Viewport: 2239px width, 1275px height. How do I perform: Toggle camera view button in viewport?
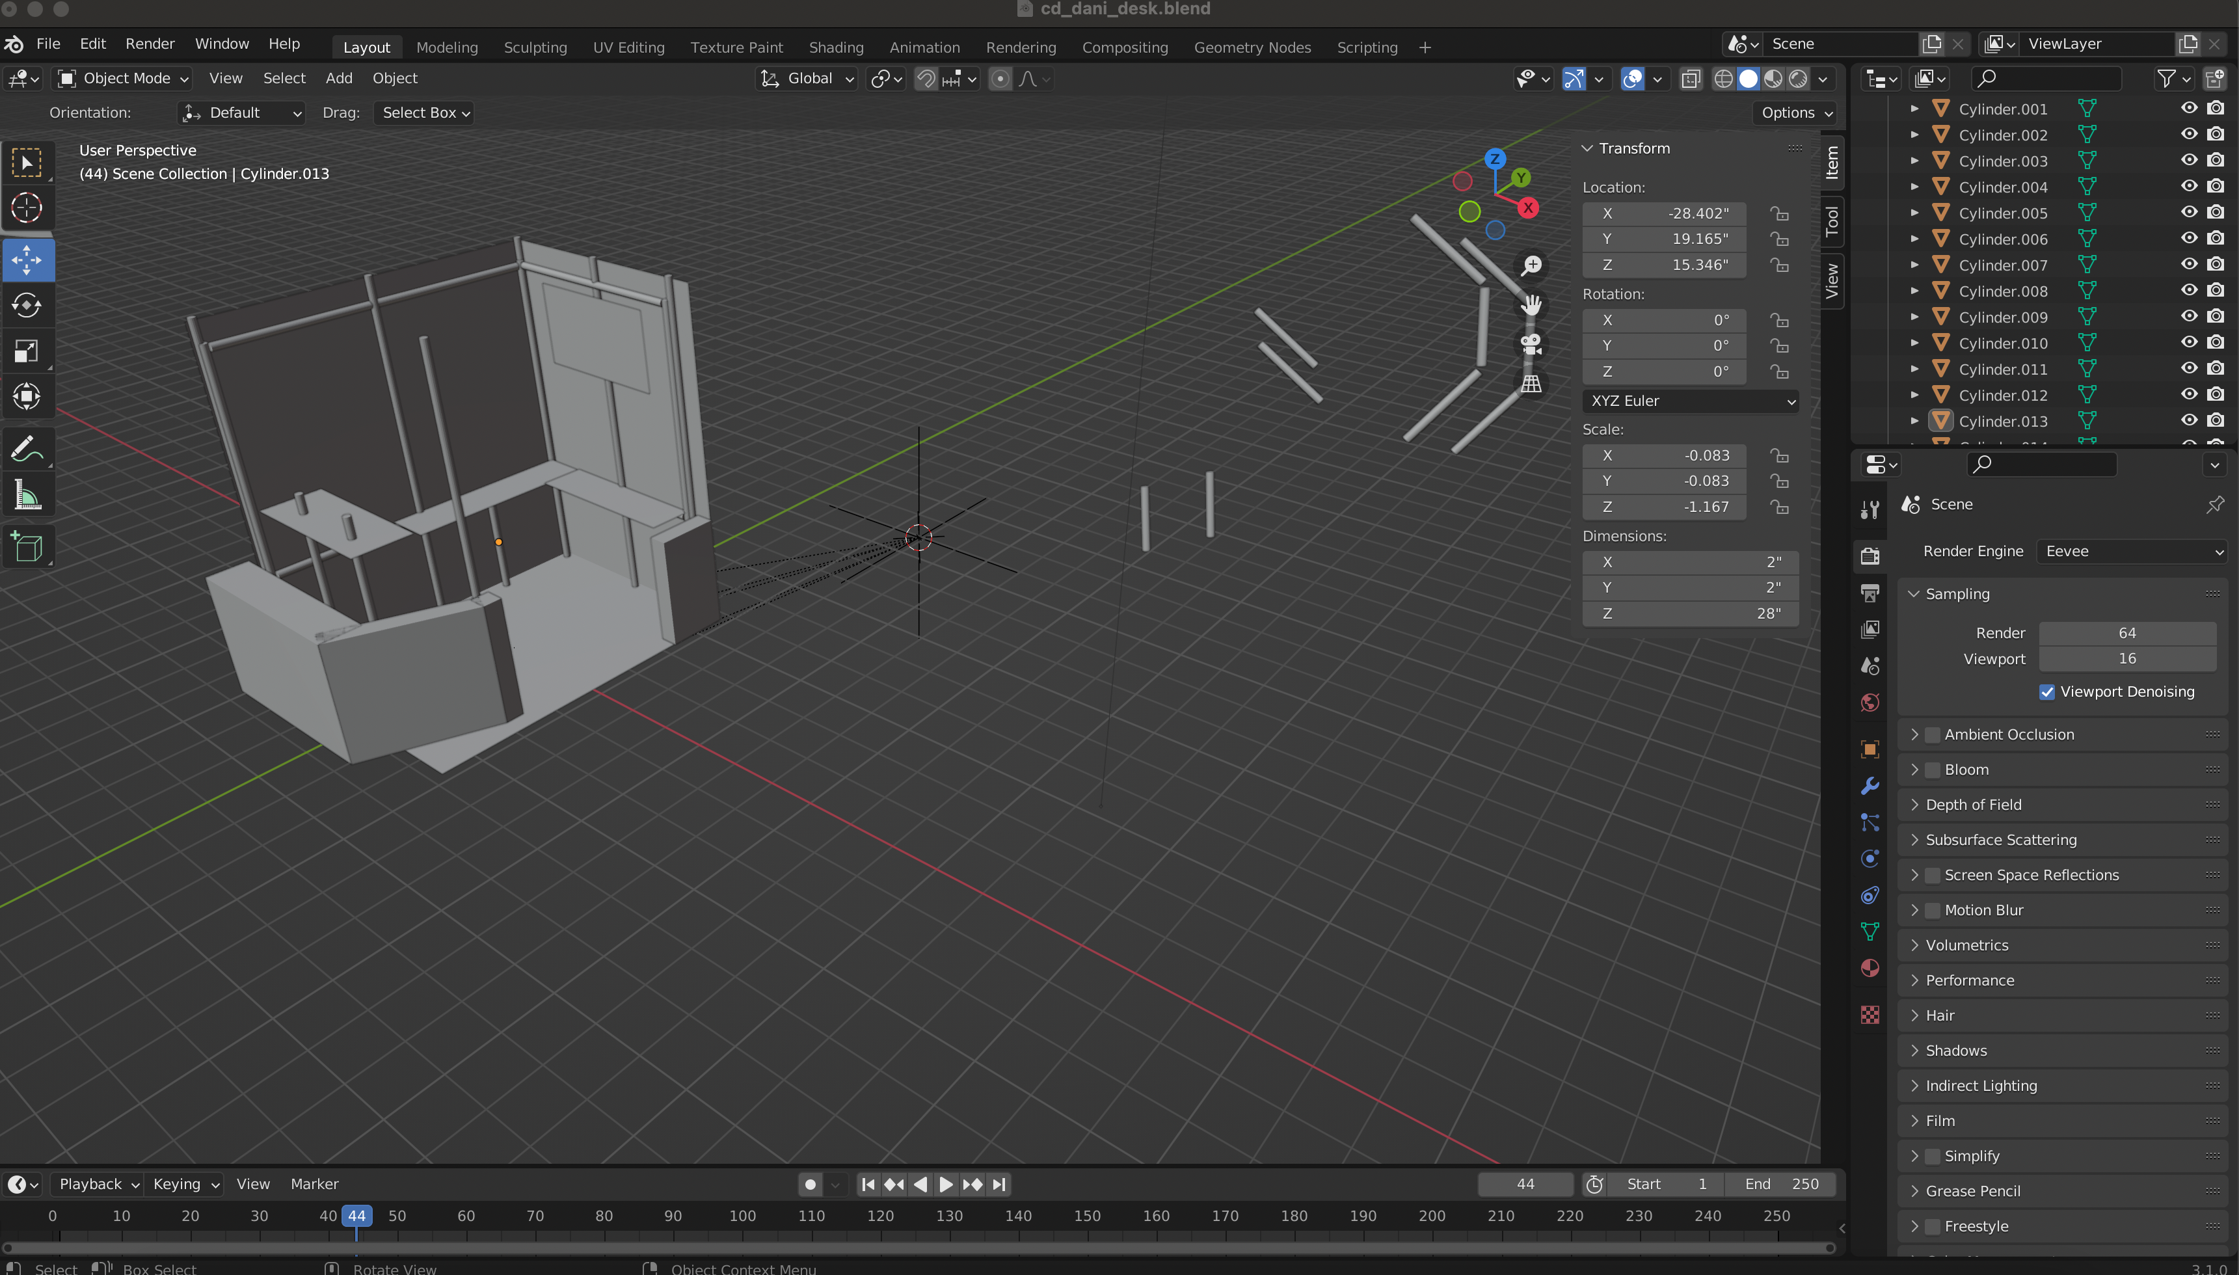tap(1531, 344)
